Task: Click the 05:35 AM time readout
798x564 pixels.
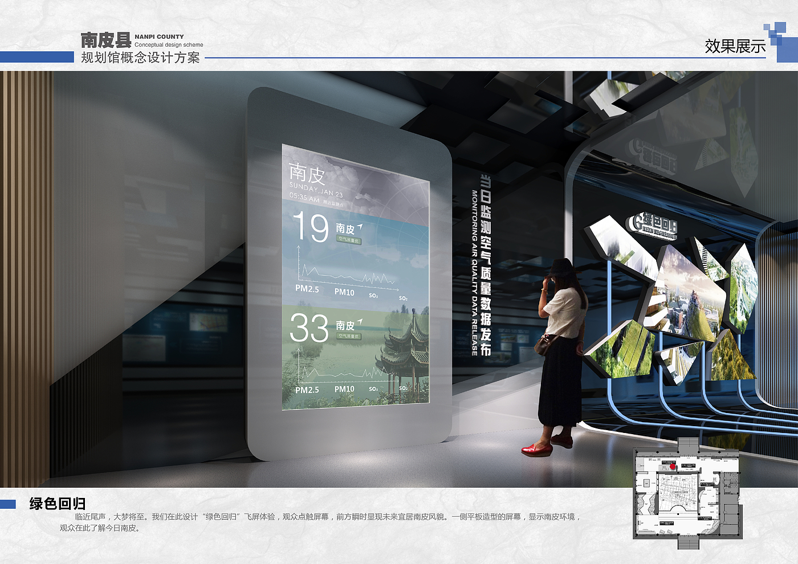Action: [x=304, y=198]
